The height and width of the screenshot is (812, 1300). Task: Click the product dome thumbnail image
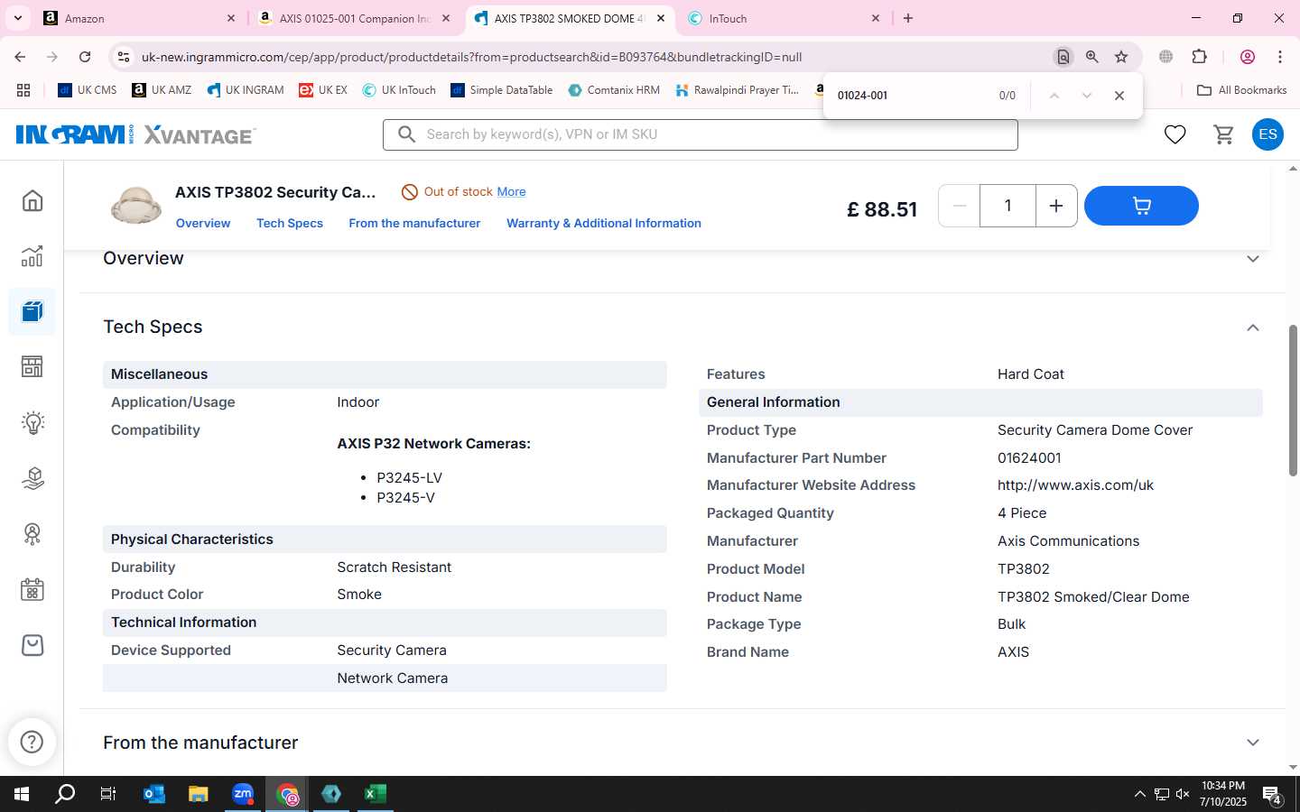136,205
